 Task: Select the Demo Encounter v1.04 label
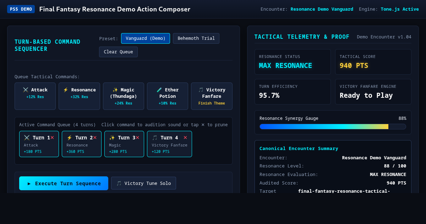[384, 37]
